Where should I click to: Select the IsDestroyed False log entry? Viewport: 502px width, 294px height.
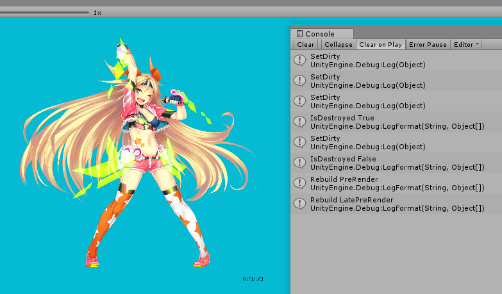pyautogui.click(x=396, y=163)
